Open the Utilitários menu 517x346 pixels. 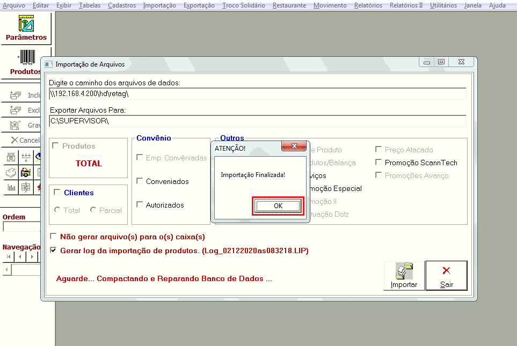(x=443, y=5)
